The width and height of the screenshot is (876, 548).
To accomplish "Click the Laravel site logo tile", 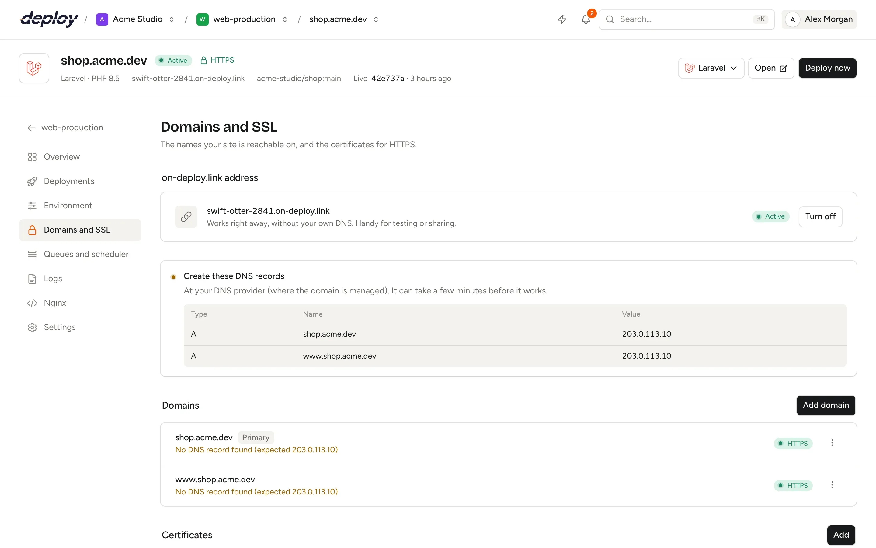I will [34, 68].
